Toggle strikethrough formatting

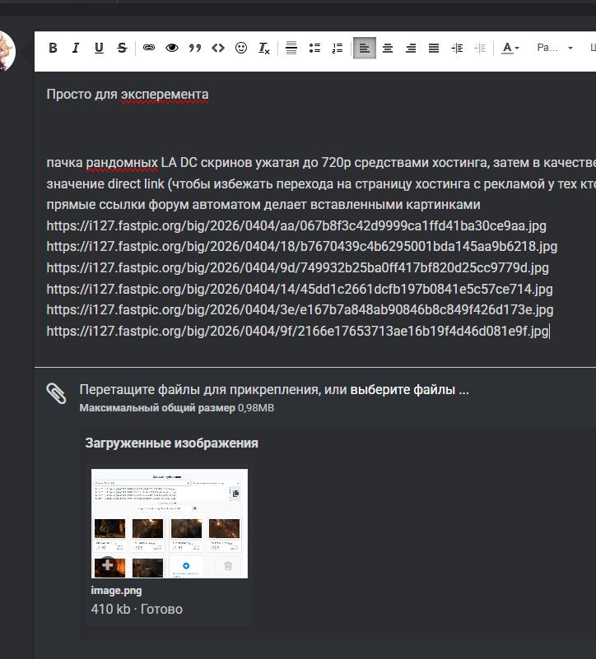click(122, 48)
